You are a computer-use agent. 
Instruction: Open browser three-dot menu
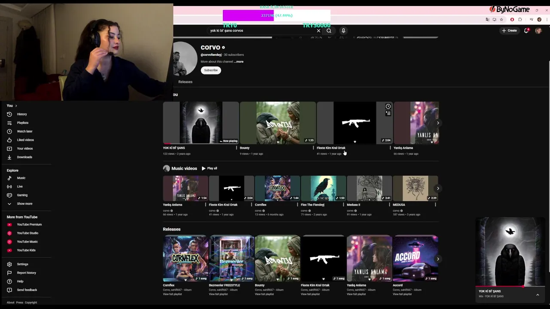tap(546, 19)
